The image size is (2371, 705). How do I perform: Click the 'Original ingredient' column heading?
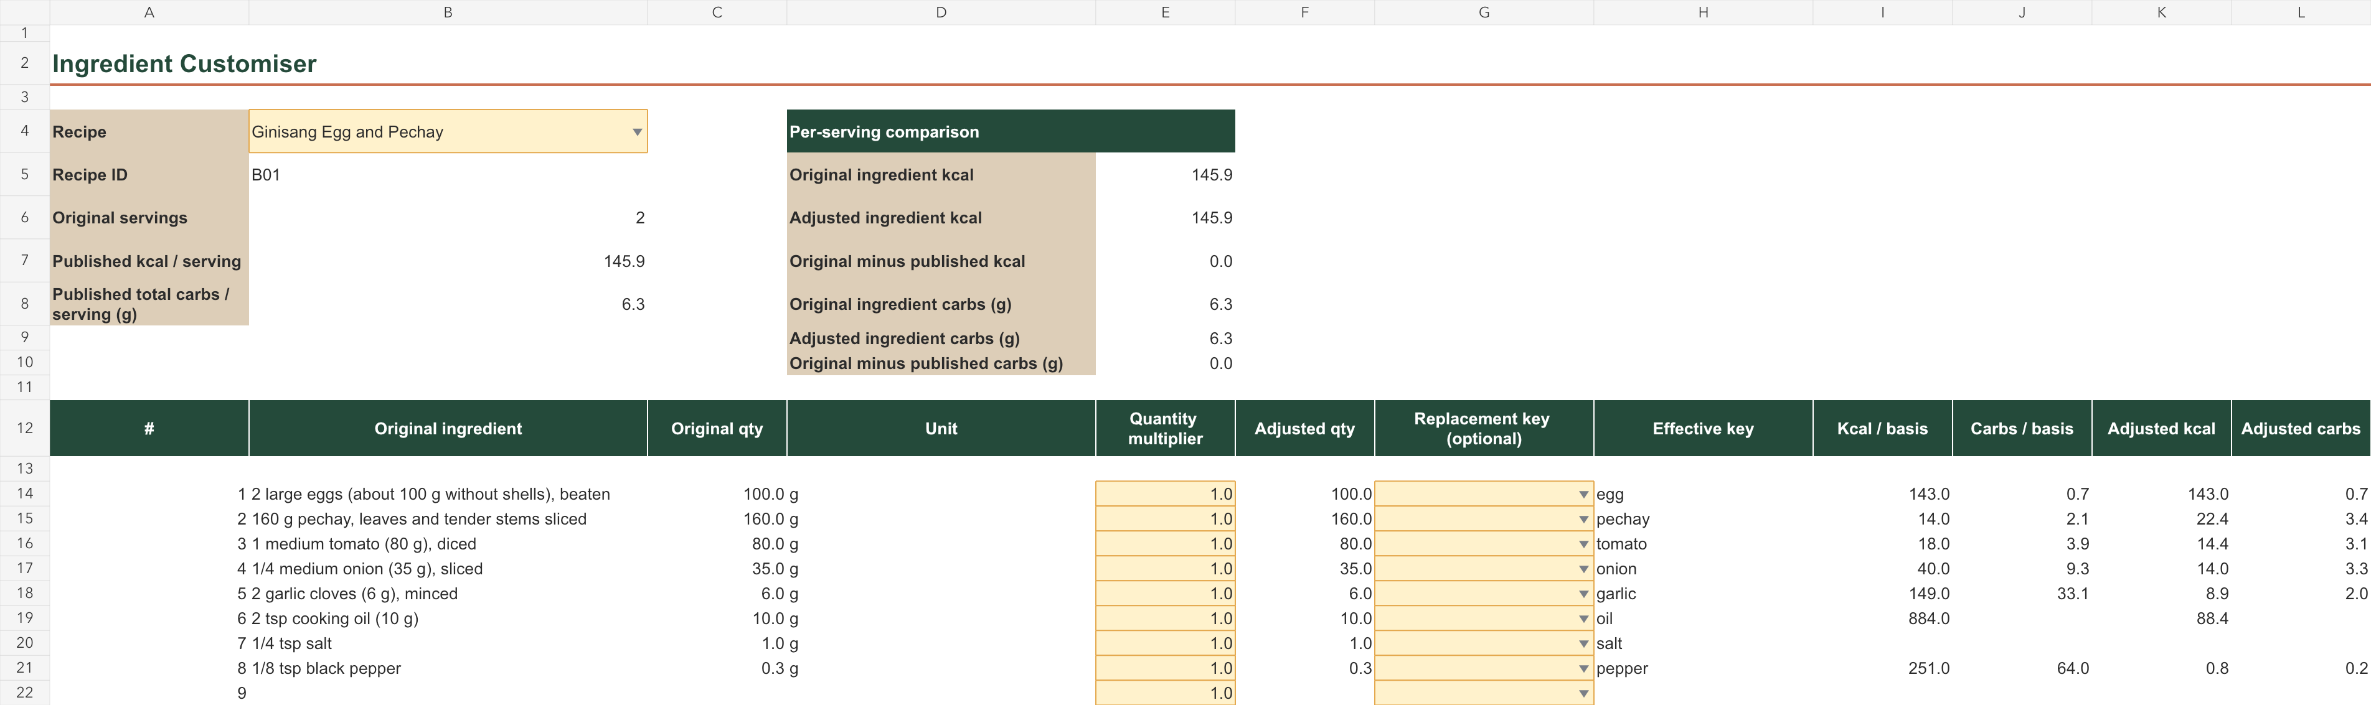[448, 429]
